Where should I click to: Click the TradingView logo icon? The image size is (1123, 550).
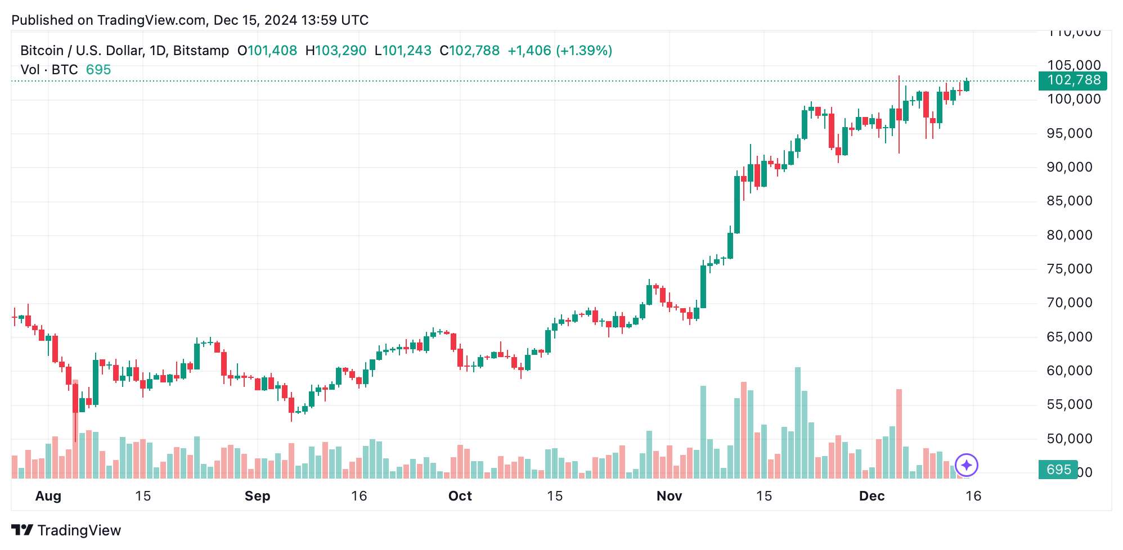[x=23, y=530]
